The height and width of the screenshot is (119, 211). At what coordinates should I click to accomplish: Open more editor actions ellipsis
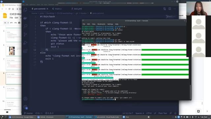point(175,9)
